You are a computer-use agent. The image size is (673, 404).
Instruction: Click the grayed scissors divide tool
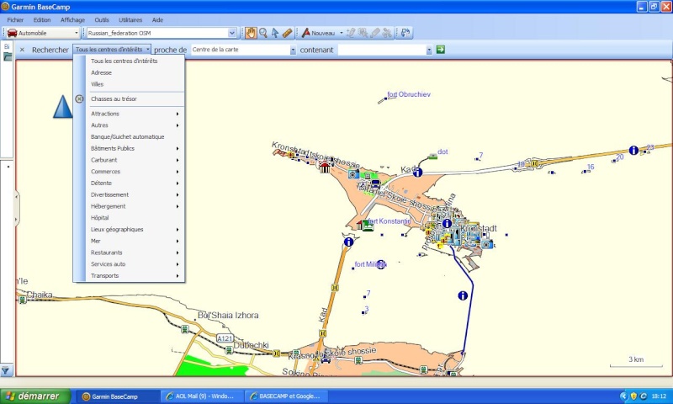coord(387,33)
